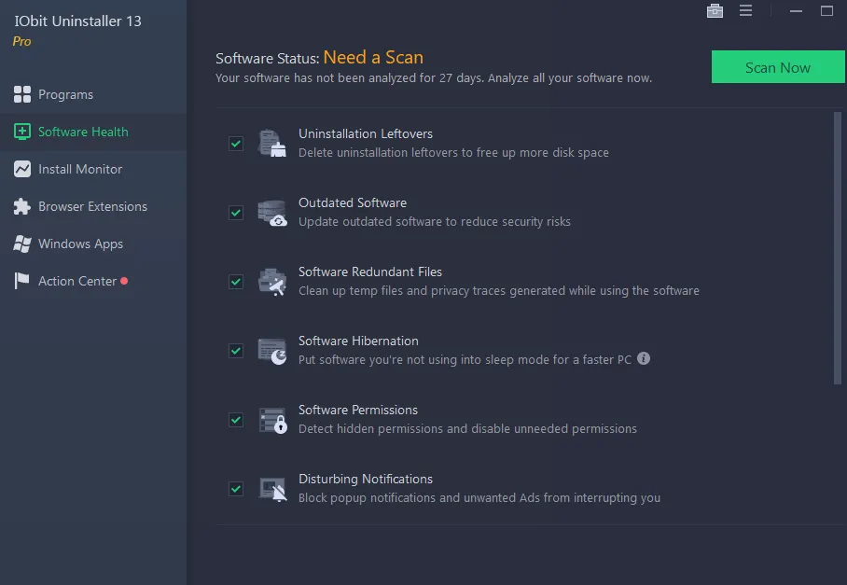Open the Uninstallation Leftovers icon
Viewport: 847px width, 585px height.
coord(271,143)
